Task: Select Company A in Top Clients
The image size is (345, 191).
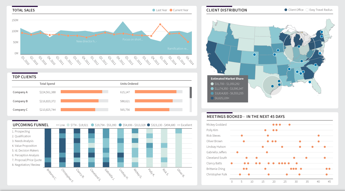Action: click(20, 92)
